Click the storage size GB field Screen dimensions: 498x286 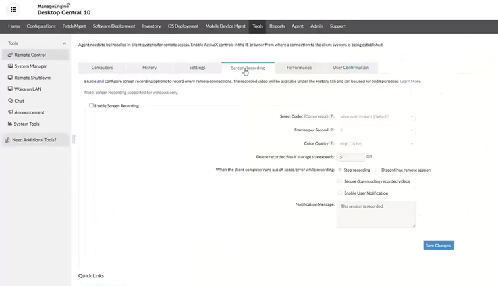click(350, 157)
